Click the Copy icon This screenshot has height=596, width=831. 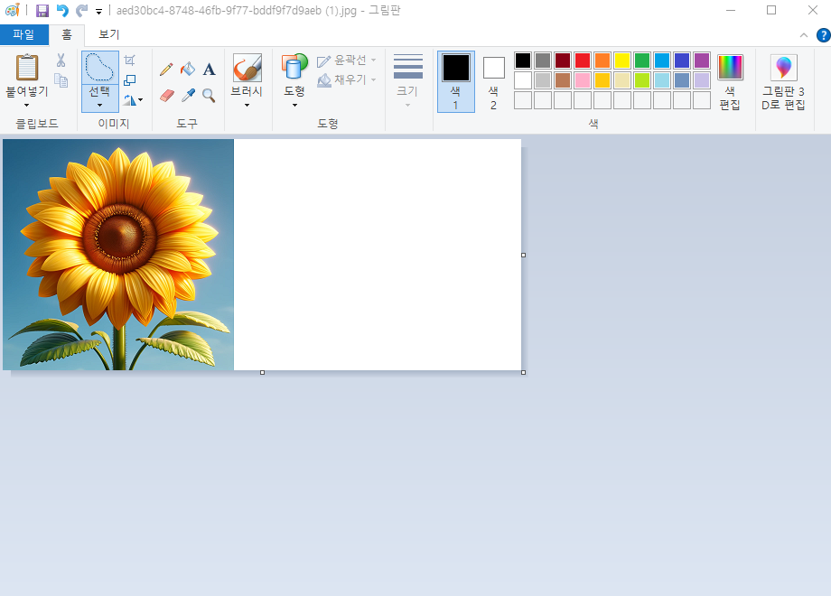(x=61, y=80)
